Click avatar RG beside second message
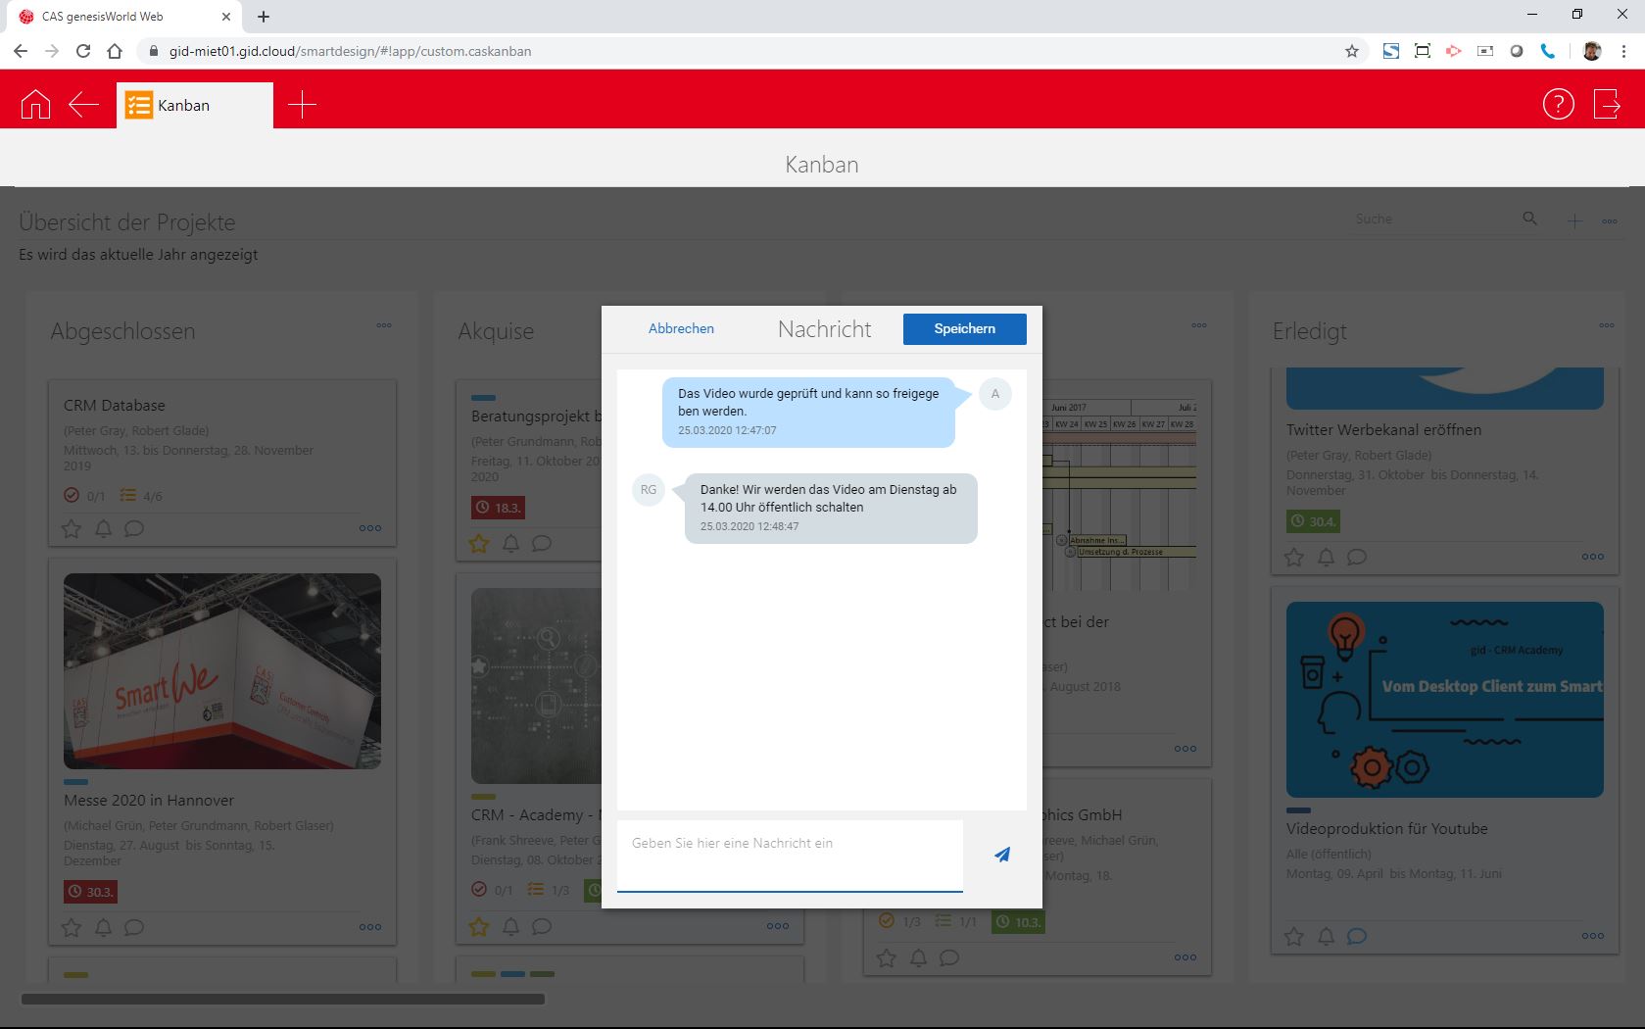Screen dimensions: 1645x1029 pos(649,490)
